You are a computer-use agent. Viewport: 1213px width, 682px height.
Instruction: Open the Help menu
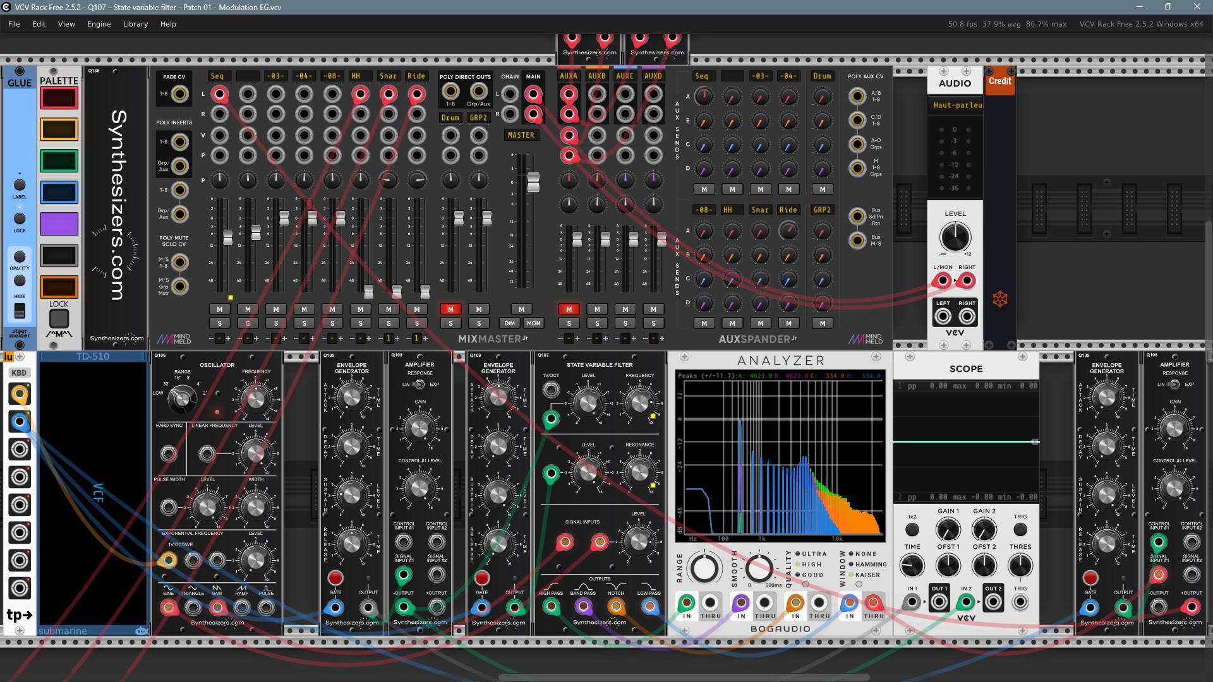tap(168, 24)
